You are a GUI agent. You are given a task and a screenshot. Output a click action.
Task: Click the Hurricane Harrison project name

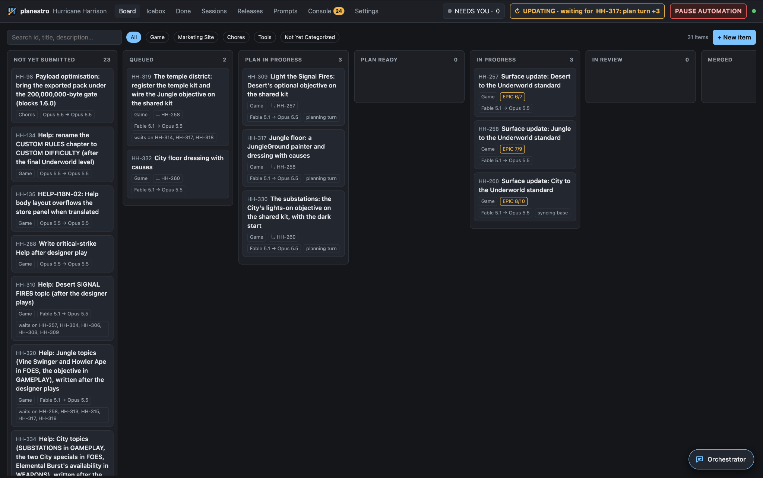point(80,11)
